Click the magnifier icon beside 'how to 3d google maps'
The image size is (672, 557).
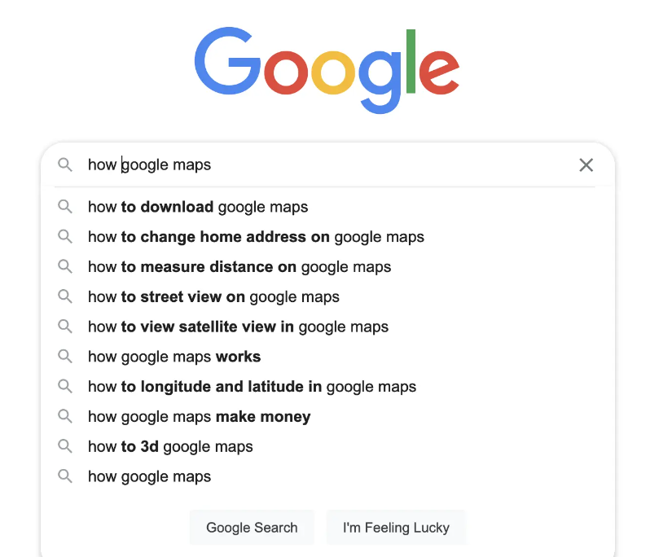point(65,446)
